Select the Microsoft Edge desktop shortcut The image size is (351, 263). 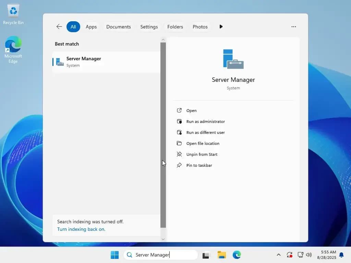pos(13,50)
